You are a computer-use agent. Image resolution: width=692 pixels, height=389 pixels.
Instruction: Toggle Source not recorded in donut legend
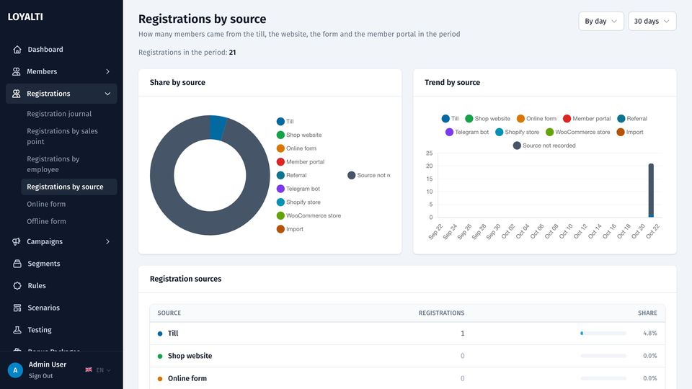(369, 175)
